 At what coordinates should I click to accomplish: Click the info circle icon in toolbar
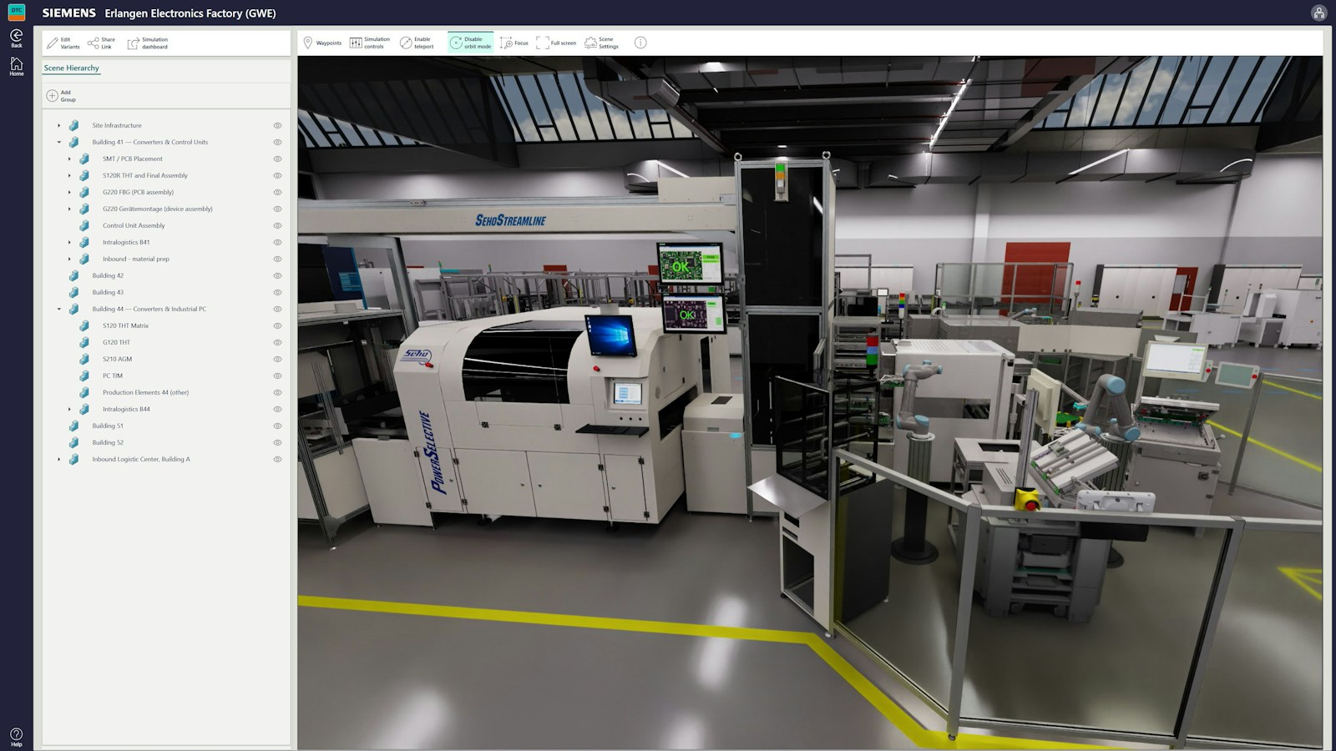[x=640, y=43]
